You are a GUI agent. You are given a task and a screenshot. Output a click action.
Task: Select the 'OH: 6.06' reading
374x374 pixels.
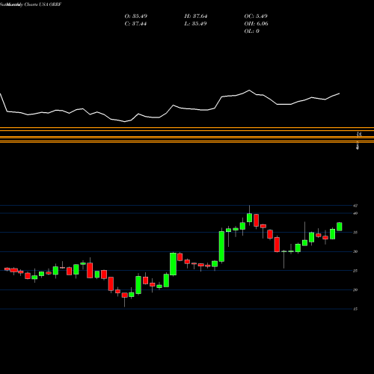coord(257,24)
